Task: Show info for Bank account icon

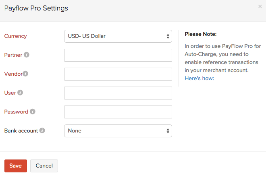Action: 42,130
